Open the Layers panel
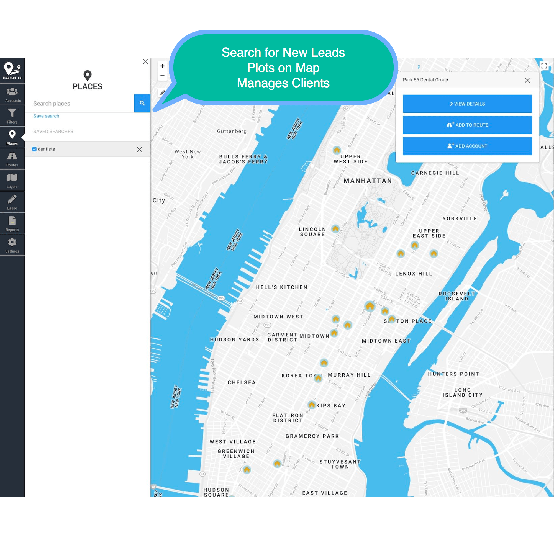 point(12,180)
